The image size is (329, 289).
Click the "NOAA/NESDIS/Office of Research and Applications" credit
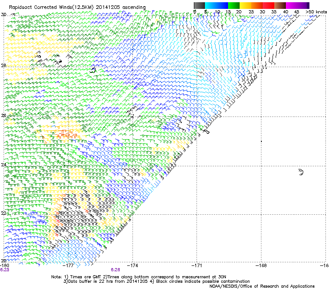262,286
